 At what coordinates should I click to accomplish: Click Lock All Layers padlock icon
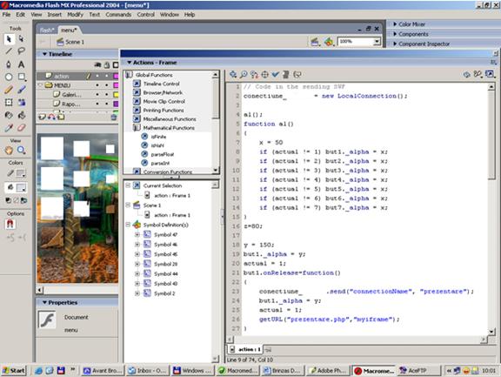pos(107,65)
